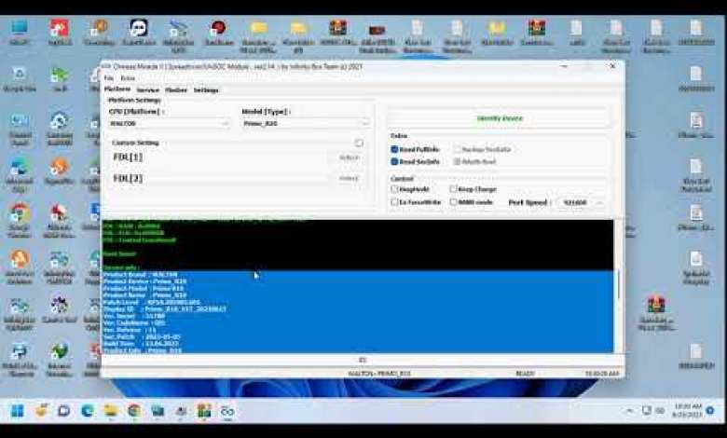Click the Display ID log line
727x438 pixels.
click(165, 308)
